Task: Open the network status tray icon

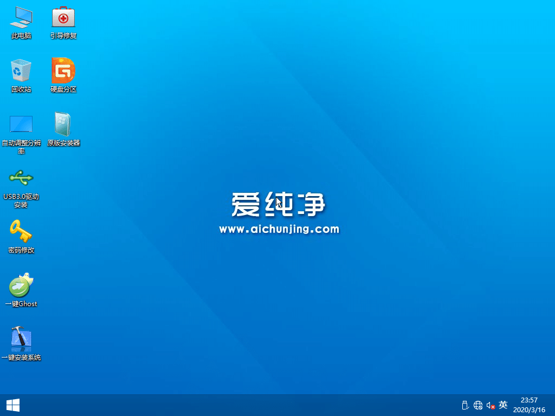Action: [x=478, y=405]
